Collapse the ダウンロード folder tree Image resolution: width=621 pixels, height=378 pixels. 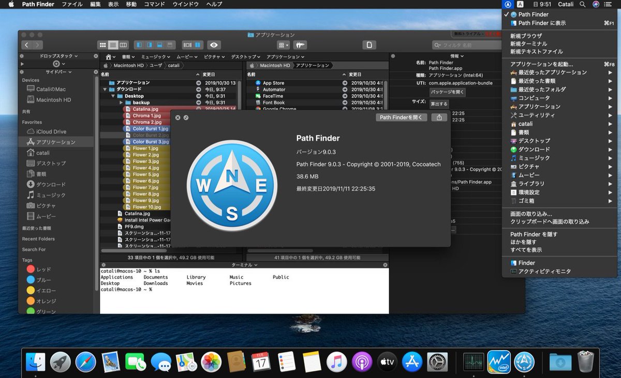click(106, 89)
